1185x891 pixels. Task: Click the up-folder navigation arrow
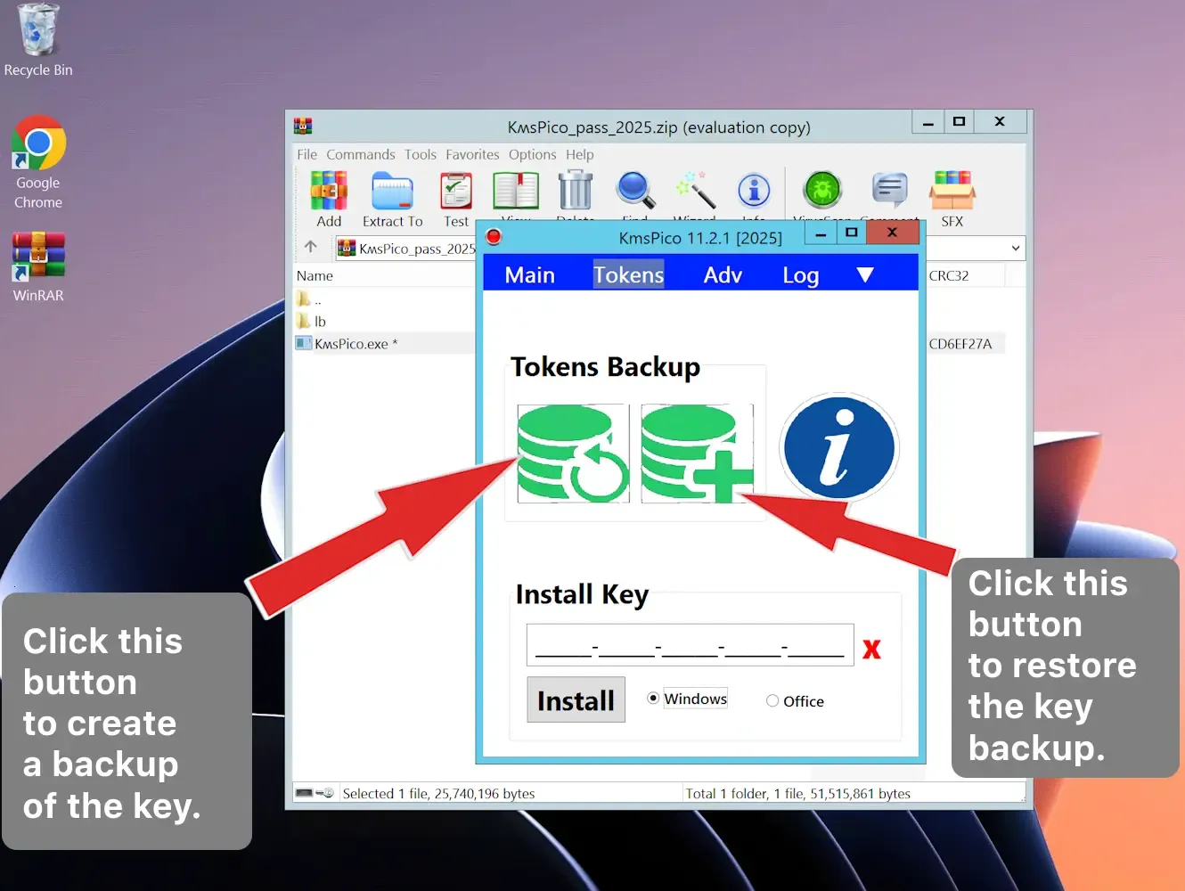[311, 247]
